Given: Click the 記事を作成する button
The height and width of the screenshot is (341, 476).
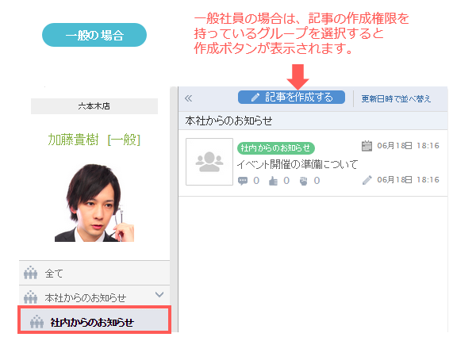Looking at the screenshot, I should pos(291,97).
